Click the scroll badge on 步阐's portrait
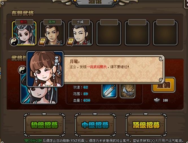Viewport: 188px width, 143px height. (70, 42)
